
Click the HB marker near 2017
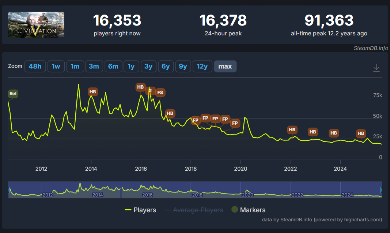(170, 113)
